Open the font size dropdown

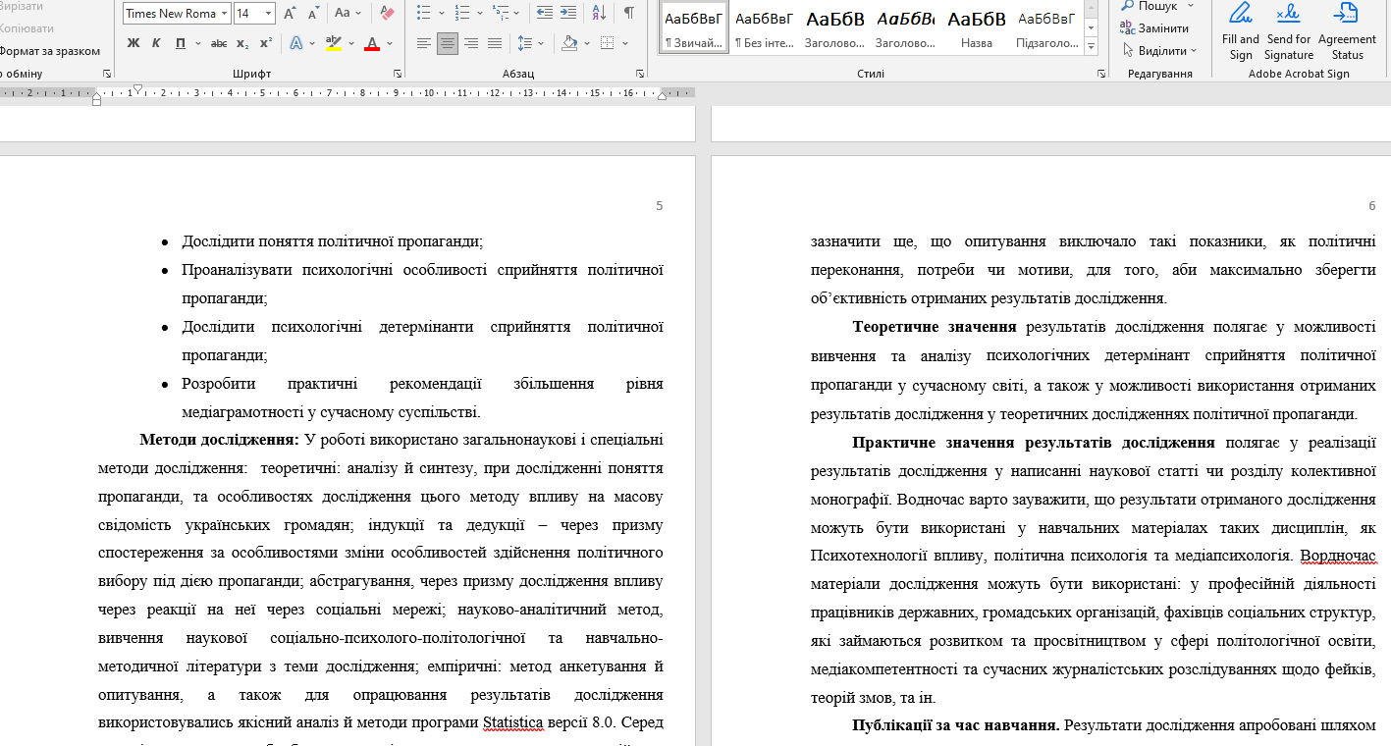click(268, 14)
